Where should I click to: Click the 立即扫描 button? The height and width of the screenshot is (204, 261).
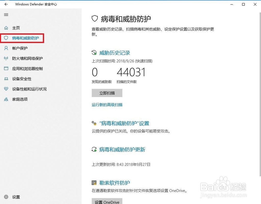coord(107,93)
